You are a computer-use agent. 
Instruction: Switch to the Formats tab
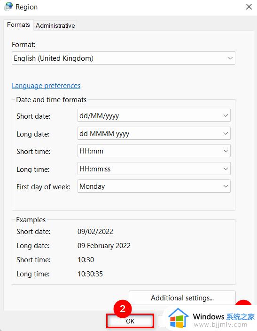(x=18, y=24)
